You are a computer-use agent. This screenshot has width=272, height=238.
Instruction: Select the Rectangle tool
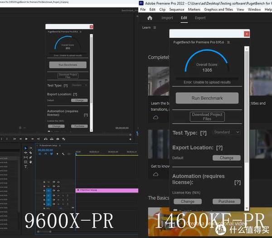(x=25, y=162)
